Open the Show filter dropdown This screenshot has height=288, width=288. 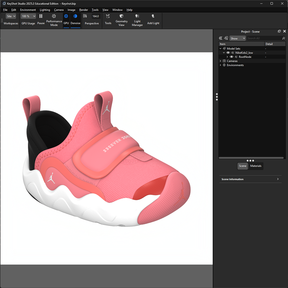(237, 38)
